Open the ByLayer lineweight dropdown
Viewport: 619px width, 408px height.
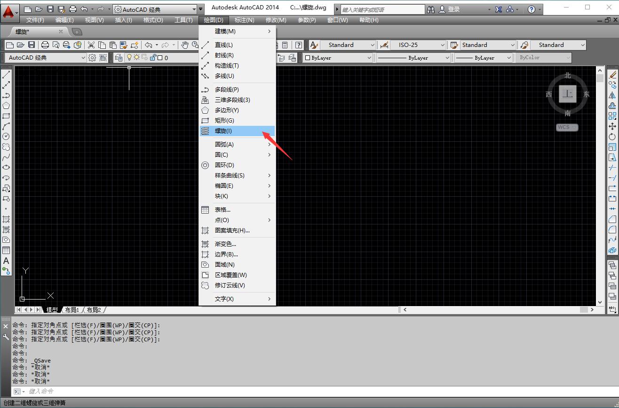484,58
